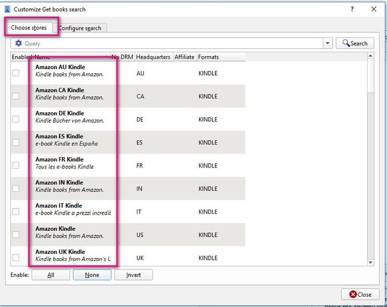
Task: Enable all stores with the All button
Action: 51,275
